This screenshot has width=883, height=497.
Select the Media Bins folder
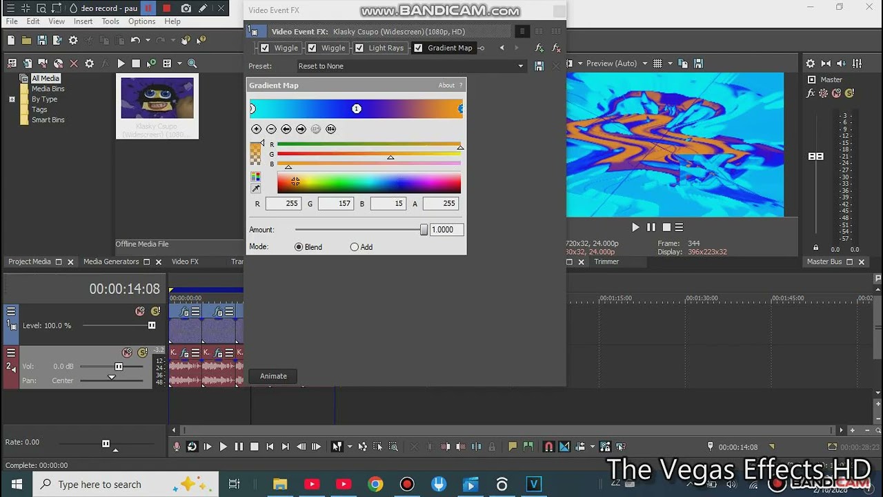click(48, 88)
